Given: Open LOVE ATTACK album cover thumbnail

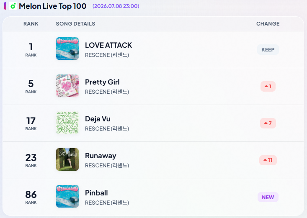Looking at the screenshot, I should tap(67, 49).
